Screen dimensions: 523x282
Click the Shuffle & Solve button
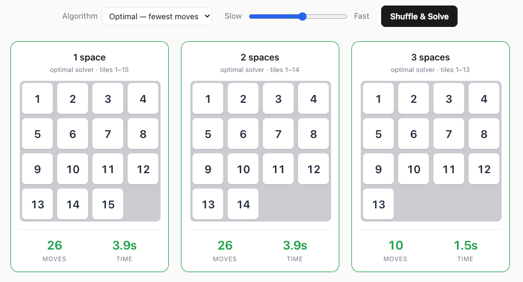(x=419, y=16)
